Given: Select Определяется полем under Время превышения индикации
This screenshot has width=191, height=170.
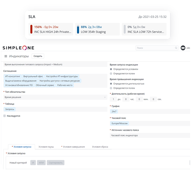Looking at the screenshot, I should 111,88.
